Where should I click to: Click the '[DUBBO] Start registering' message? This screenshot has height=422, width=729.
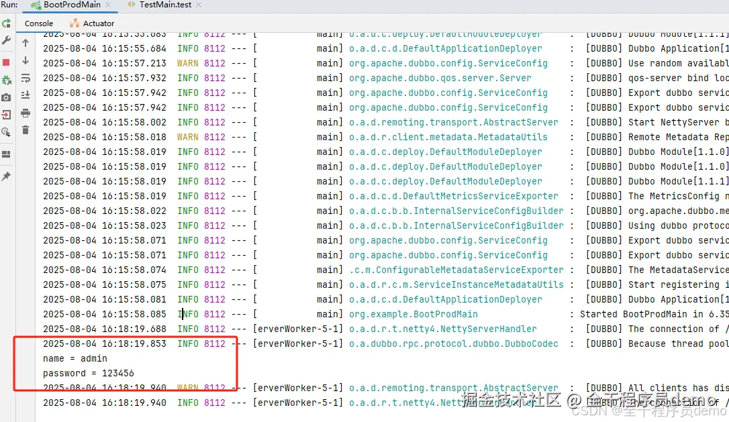point(657,285)
